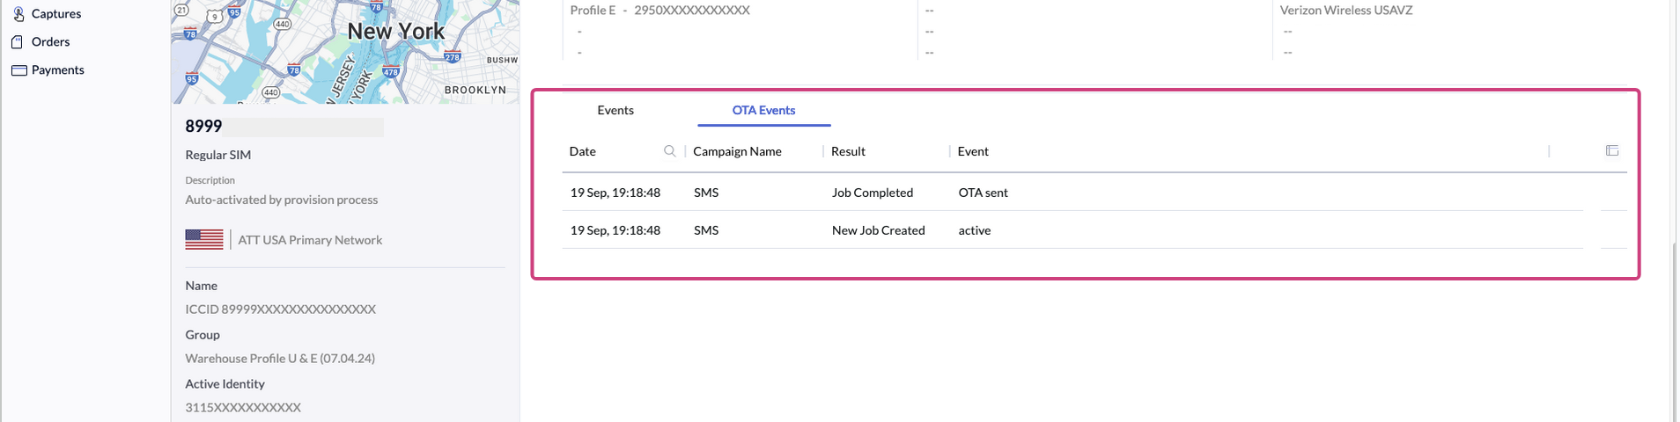Click the Campaign Name column header
Viewport: 1680px width, 422px height.
pos(737,151)
